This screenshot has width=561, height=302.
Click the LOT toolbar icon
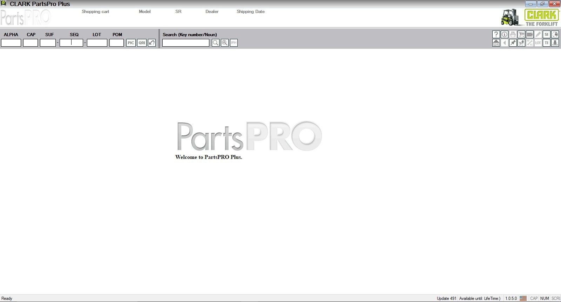pyautogui.click(x=538, y=43)
